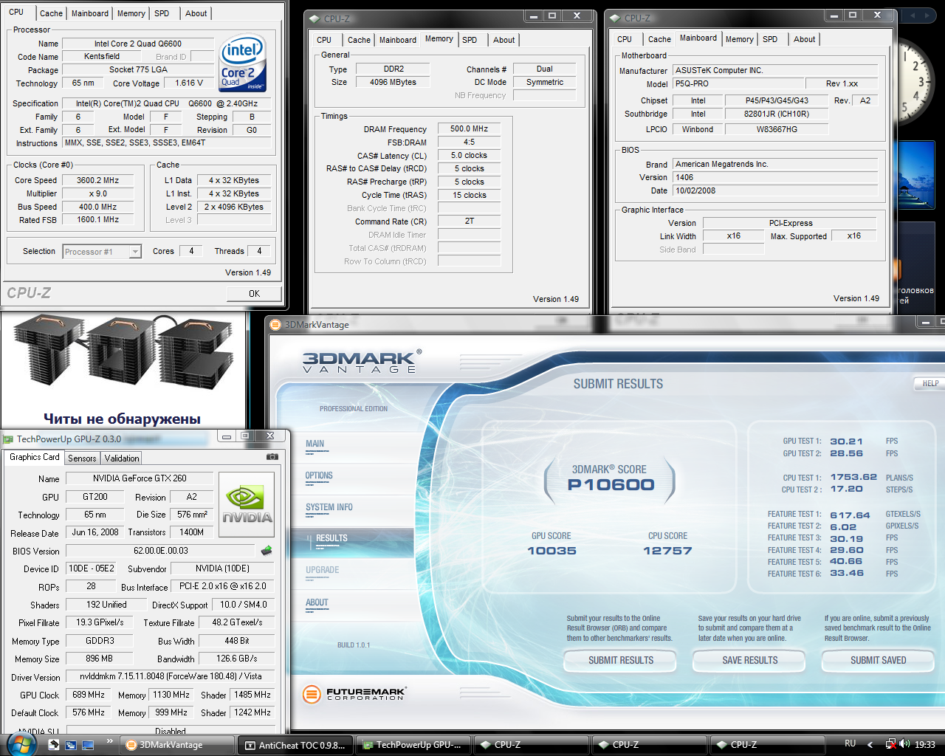Viewport: 945px width, 756px height.
Task: Click the sidebar picture gadget
Action: pyautogui.click(x=916, y=174)
